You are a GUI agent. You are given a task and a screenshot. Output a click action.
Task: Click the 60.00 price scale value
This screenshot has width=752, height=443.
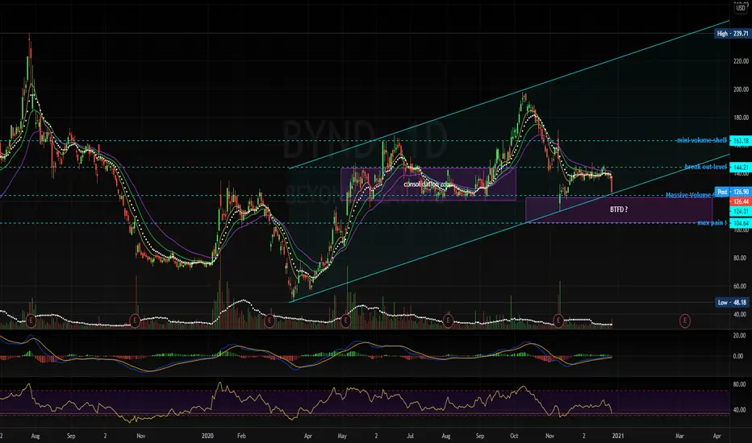coord(741,287)
